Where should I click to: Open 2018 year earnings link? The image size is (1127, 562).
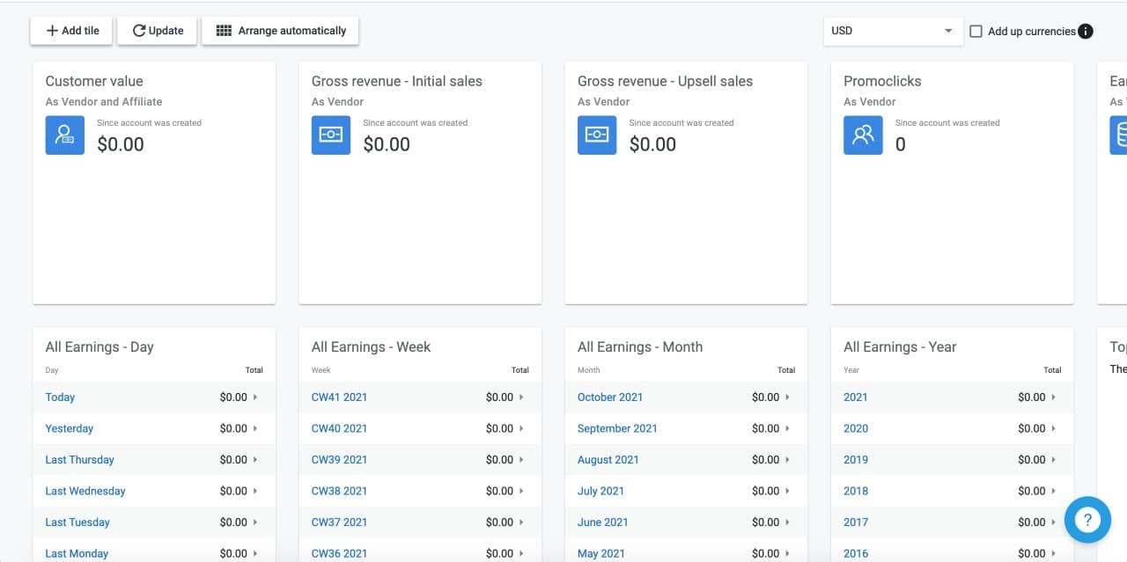coord(856,491)
